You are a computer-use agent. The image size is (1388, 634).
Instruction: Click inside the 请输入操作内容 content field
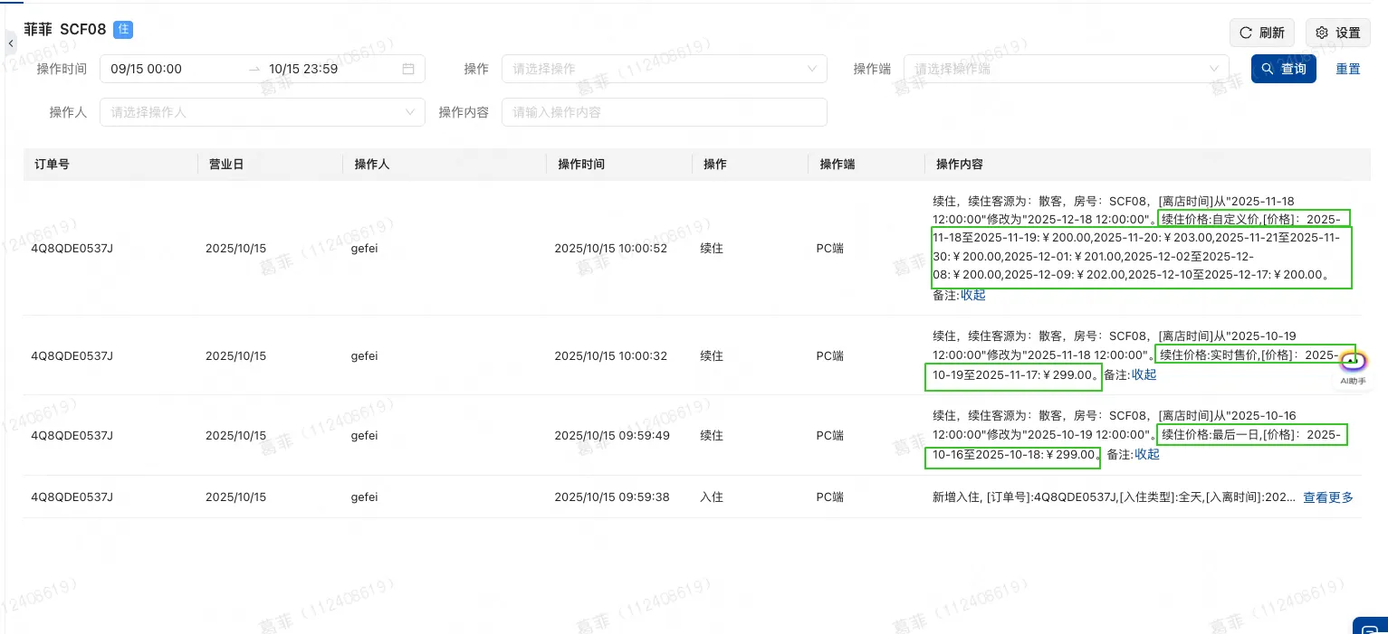pos(665,112)
